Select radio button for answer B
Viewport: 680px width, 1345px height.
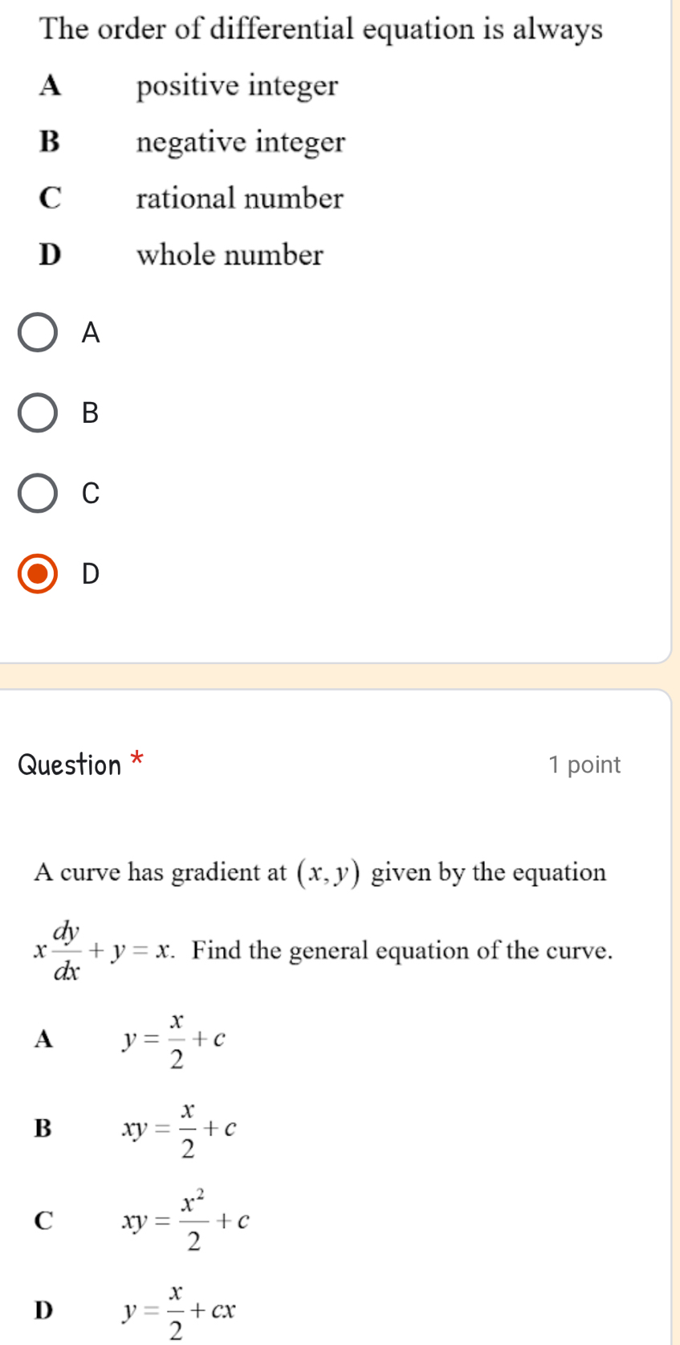point(38,413)
